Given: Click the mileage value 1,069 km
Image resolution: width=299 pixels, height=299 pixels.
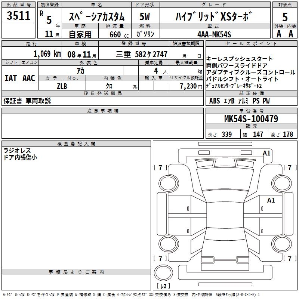Looking at the screenshot, I should pos(47,54).
